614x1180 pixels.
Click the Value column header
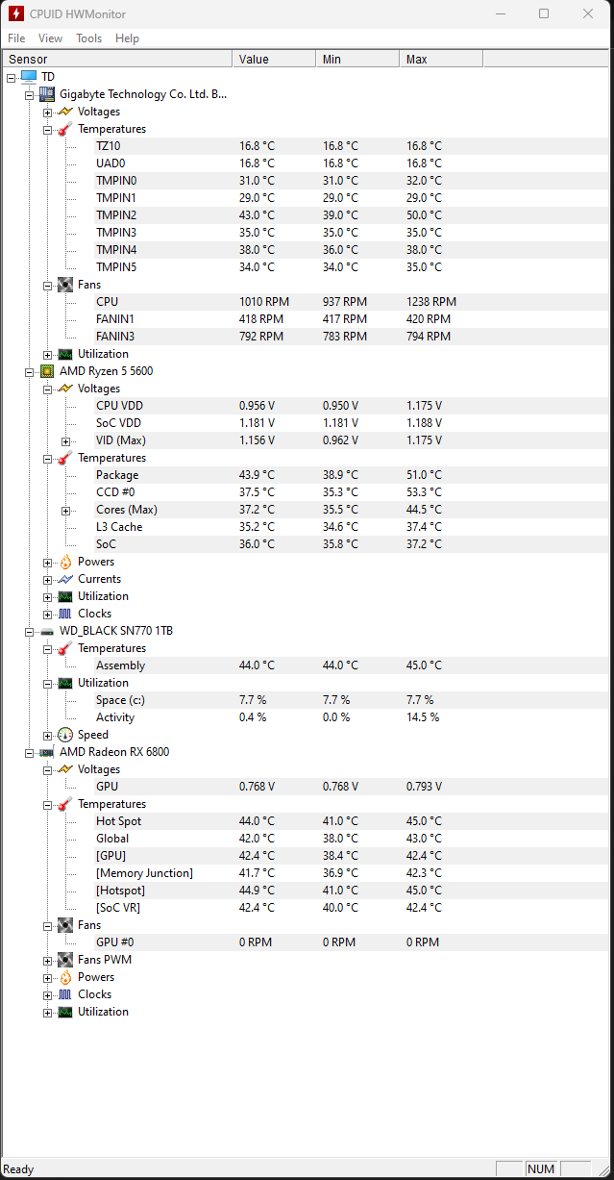click(274, 60)
